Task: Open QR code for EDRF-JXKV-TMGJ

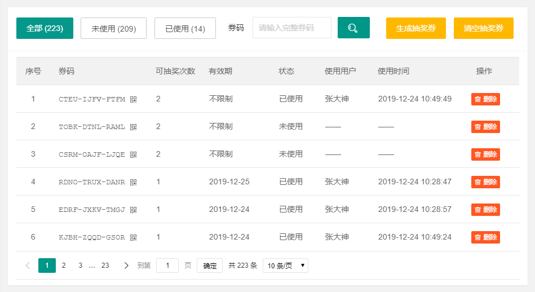Action: 134,210
